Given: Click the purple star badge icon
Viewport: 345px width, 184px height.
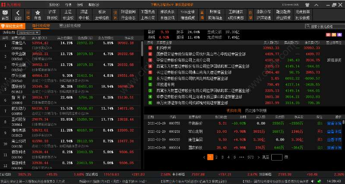Looking at the screenshot, I should (339, 35).
